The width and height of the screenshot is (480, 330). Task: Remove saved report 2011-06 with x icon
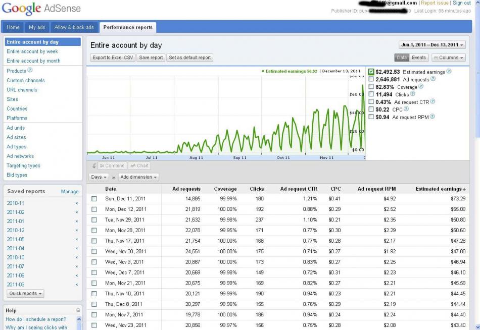[x=77, y=276]
